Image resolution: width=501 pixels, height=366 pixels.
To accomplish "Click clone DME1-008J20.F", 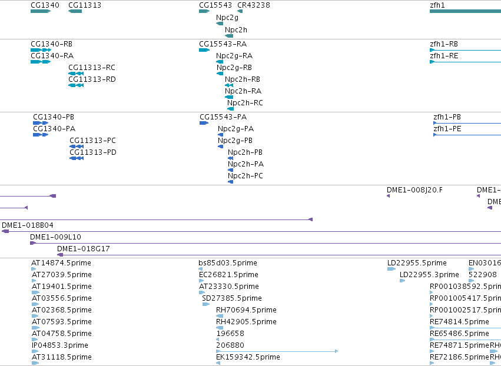I will tap(414, 190).
